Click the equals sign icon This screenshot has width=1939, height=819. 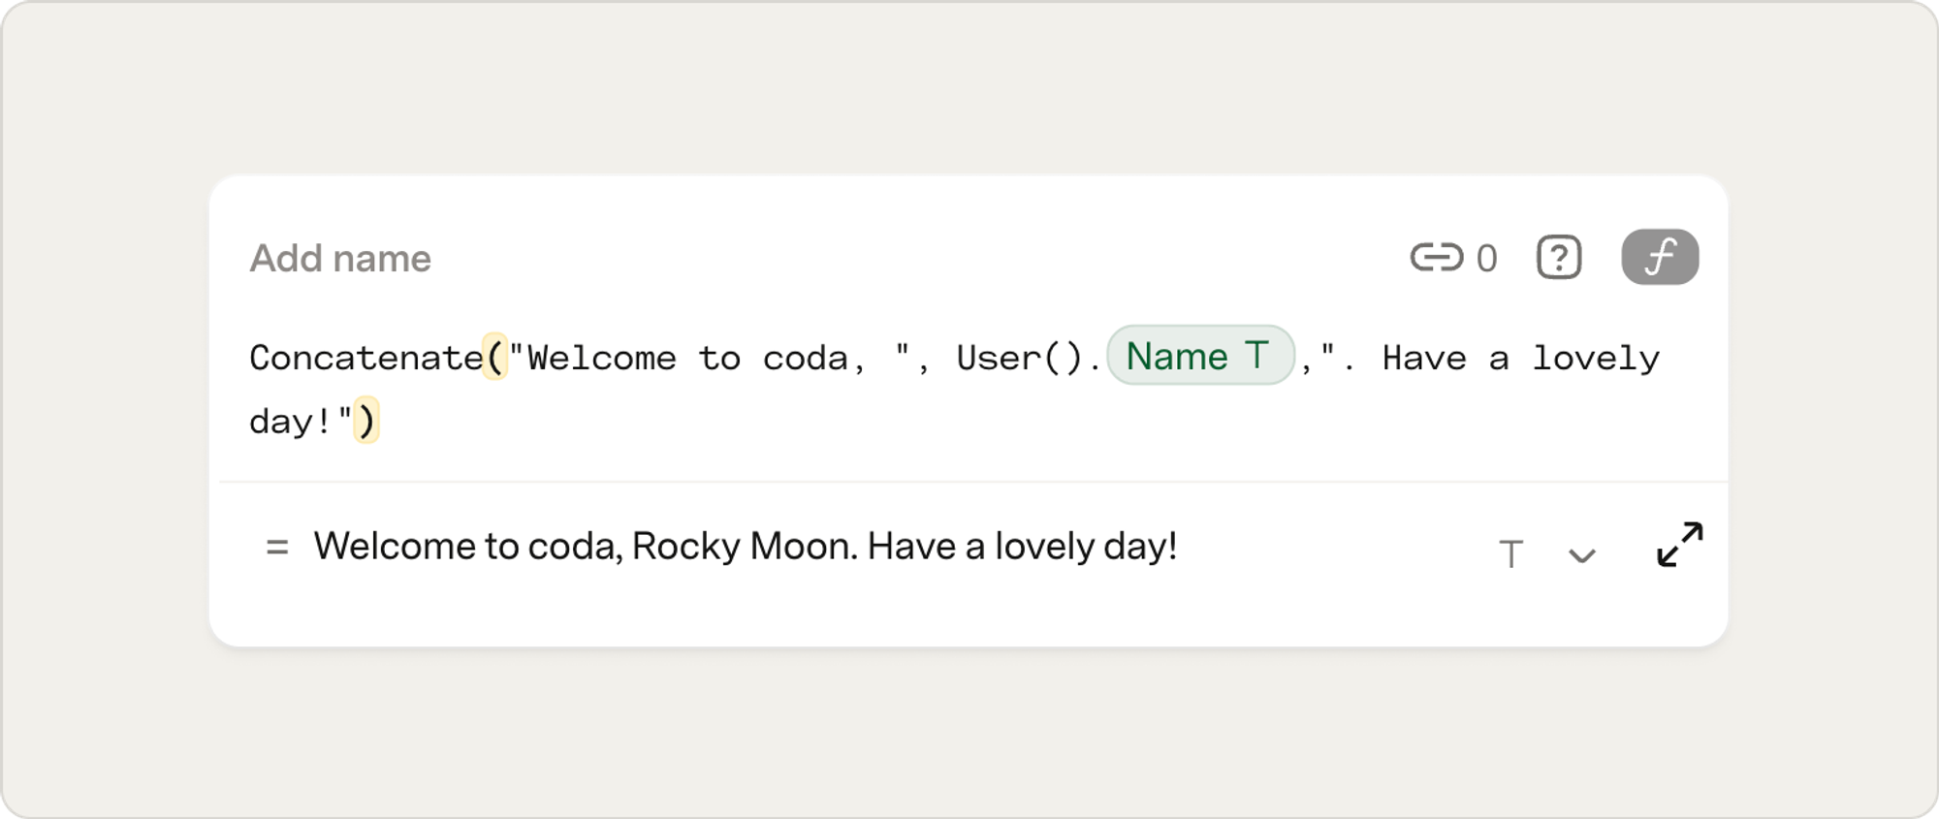(277, 548)
